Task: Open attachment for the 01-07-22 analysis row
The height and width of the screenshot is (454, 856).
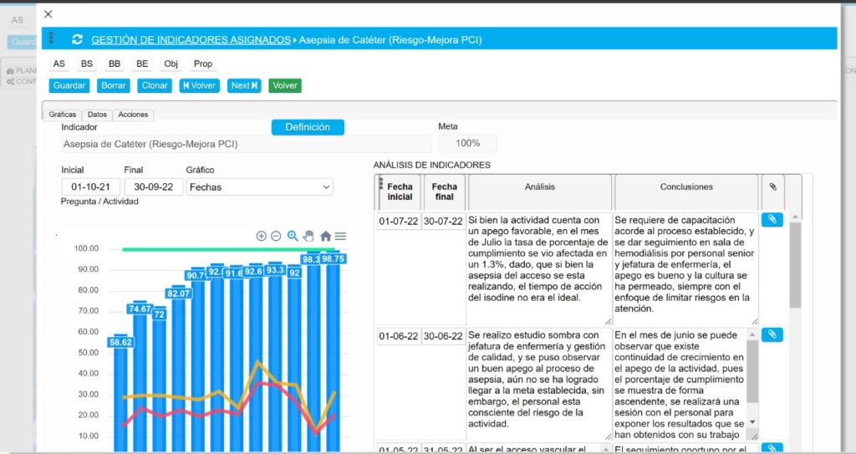Action: point(772,220)
